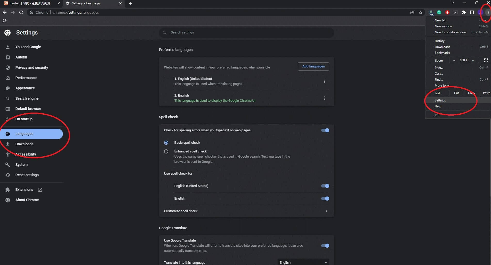Click the share page icon
Screen dimensions: 491x265
click(412, 12)
